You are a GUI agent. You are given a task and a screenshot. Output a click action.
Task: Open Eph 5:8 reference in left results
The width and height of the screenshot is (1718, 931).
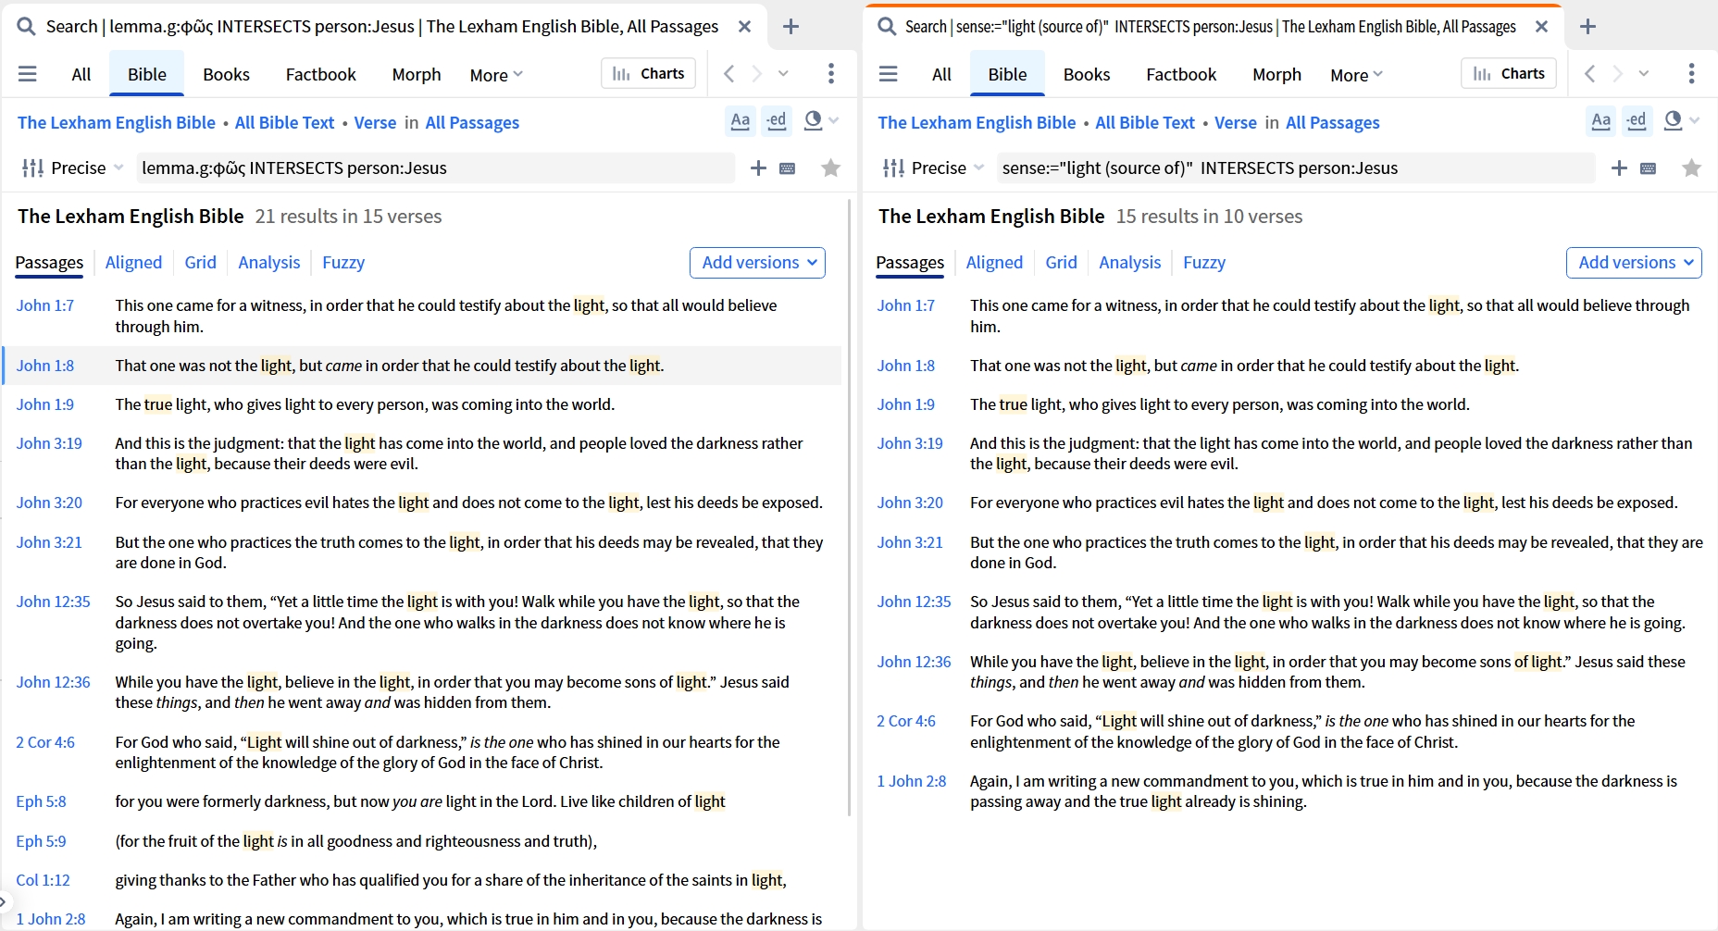[41, 801]
